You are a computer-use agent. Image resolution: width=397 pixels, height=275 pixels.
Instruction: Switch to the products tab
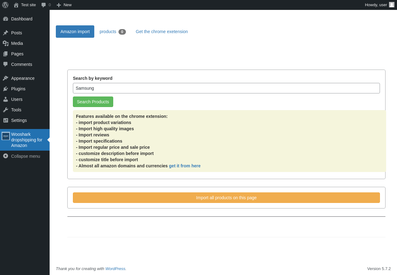(113, 32)
